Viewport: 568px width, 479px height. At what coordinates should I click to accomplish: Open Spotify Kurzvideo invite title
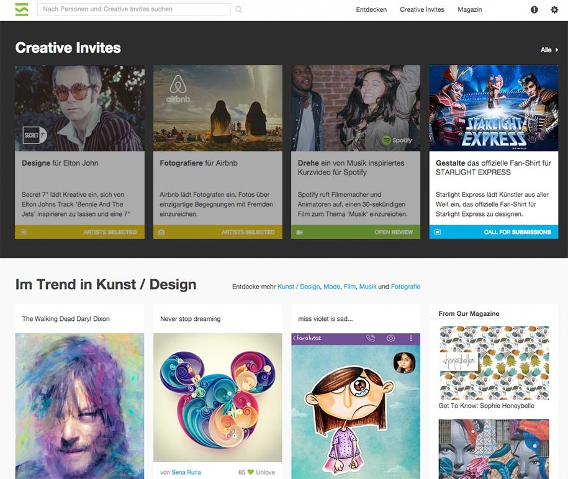(351, 168)
